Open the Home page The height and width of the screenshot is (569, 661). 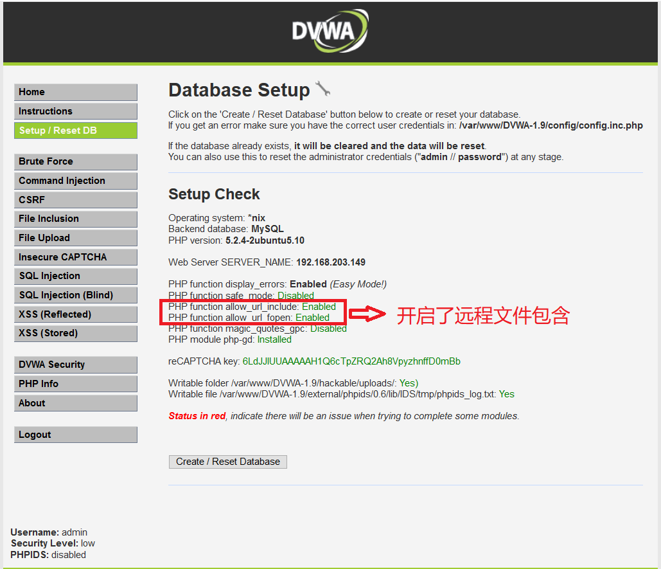pyautogui.click(x=75, y=92)
